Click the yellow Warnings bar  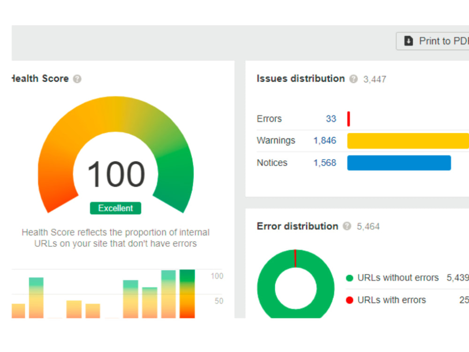coord(408,141)
